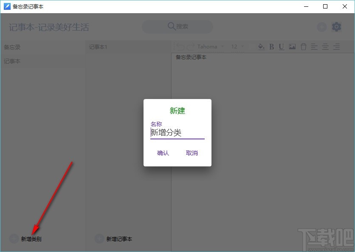Open the Tahoma font dropdown
Screen dimensions: 355x252
click(x=211, y=47)
